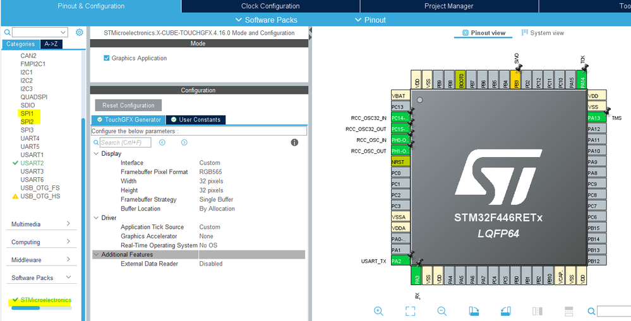
Task: Click the Framebuffer Strategy Single Buffer value
Action: (x=216, y=200)
